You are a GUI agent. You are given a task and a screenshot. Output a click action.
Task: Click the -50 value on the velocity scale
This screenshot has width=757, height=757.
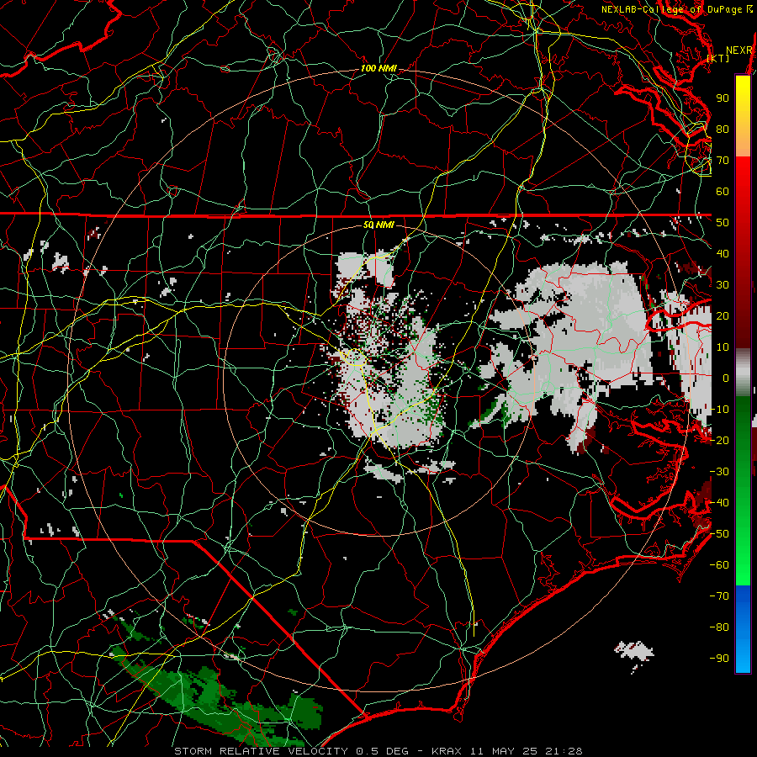pyautogui.click(x=719, y=534)
